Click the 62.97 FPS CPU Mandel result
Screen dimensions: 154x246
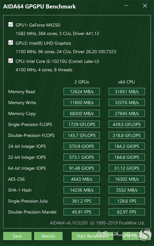[127, 212]
